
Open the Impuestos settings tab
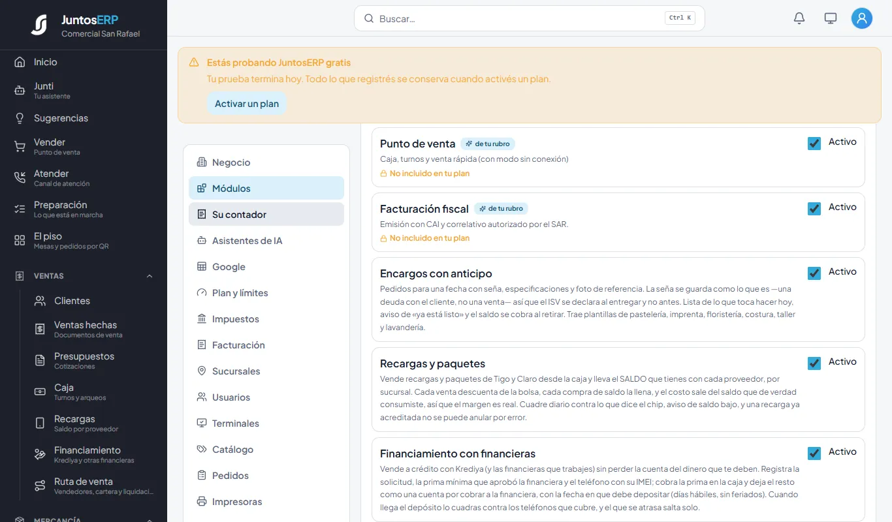pyautogui.click(x=266, y=319)
